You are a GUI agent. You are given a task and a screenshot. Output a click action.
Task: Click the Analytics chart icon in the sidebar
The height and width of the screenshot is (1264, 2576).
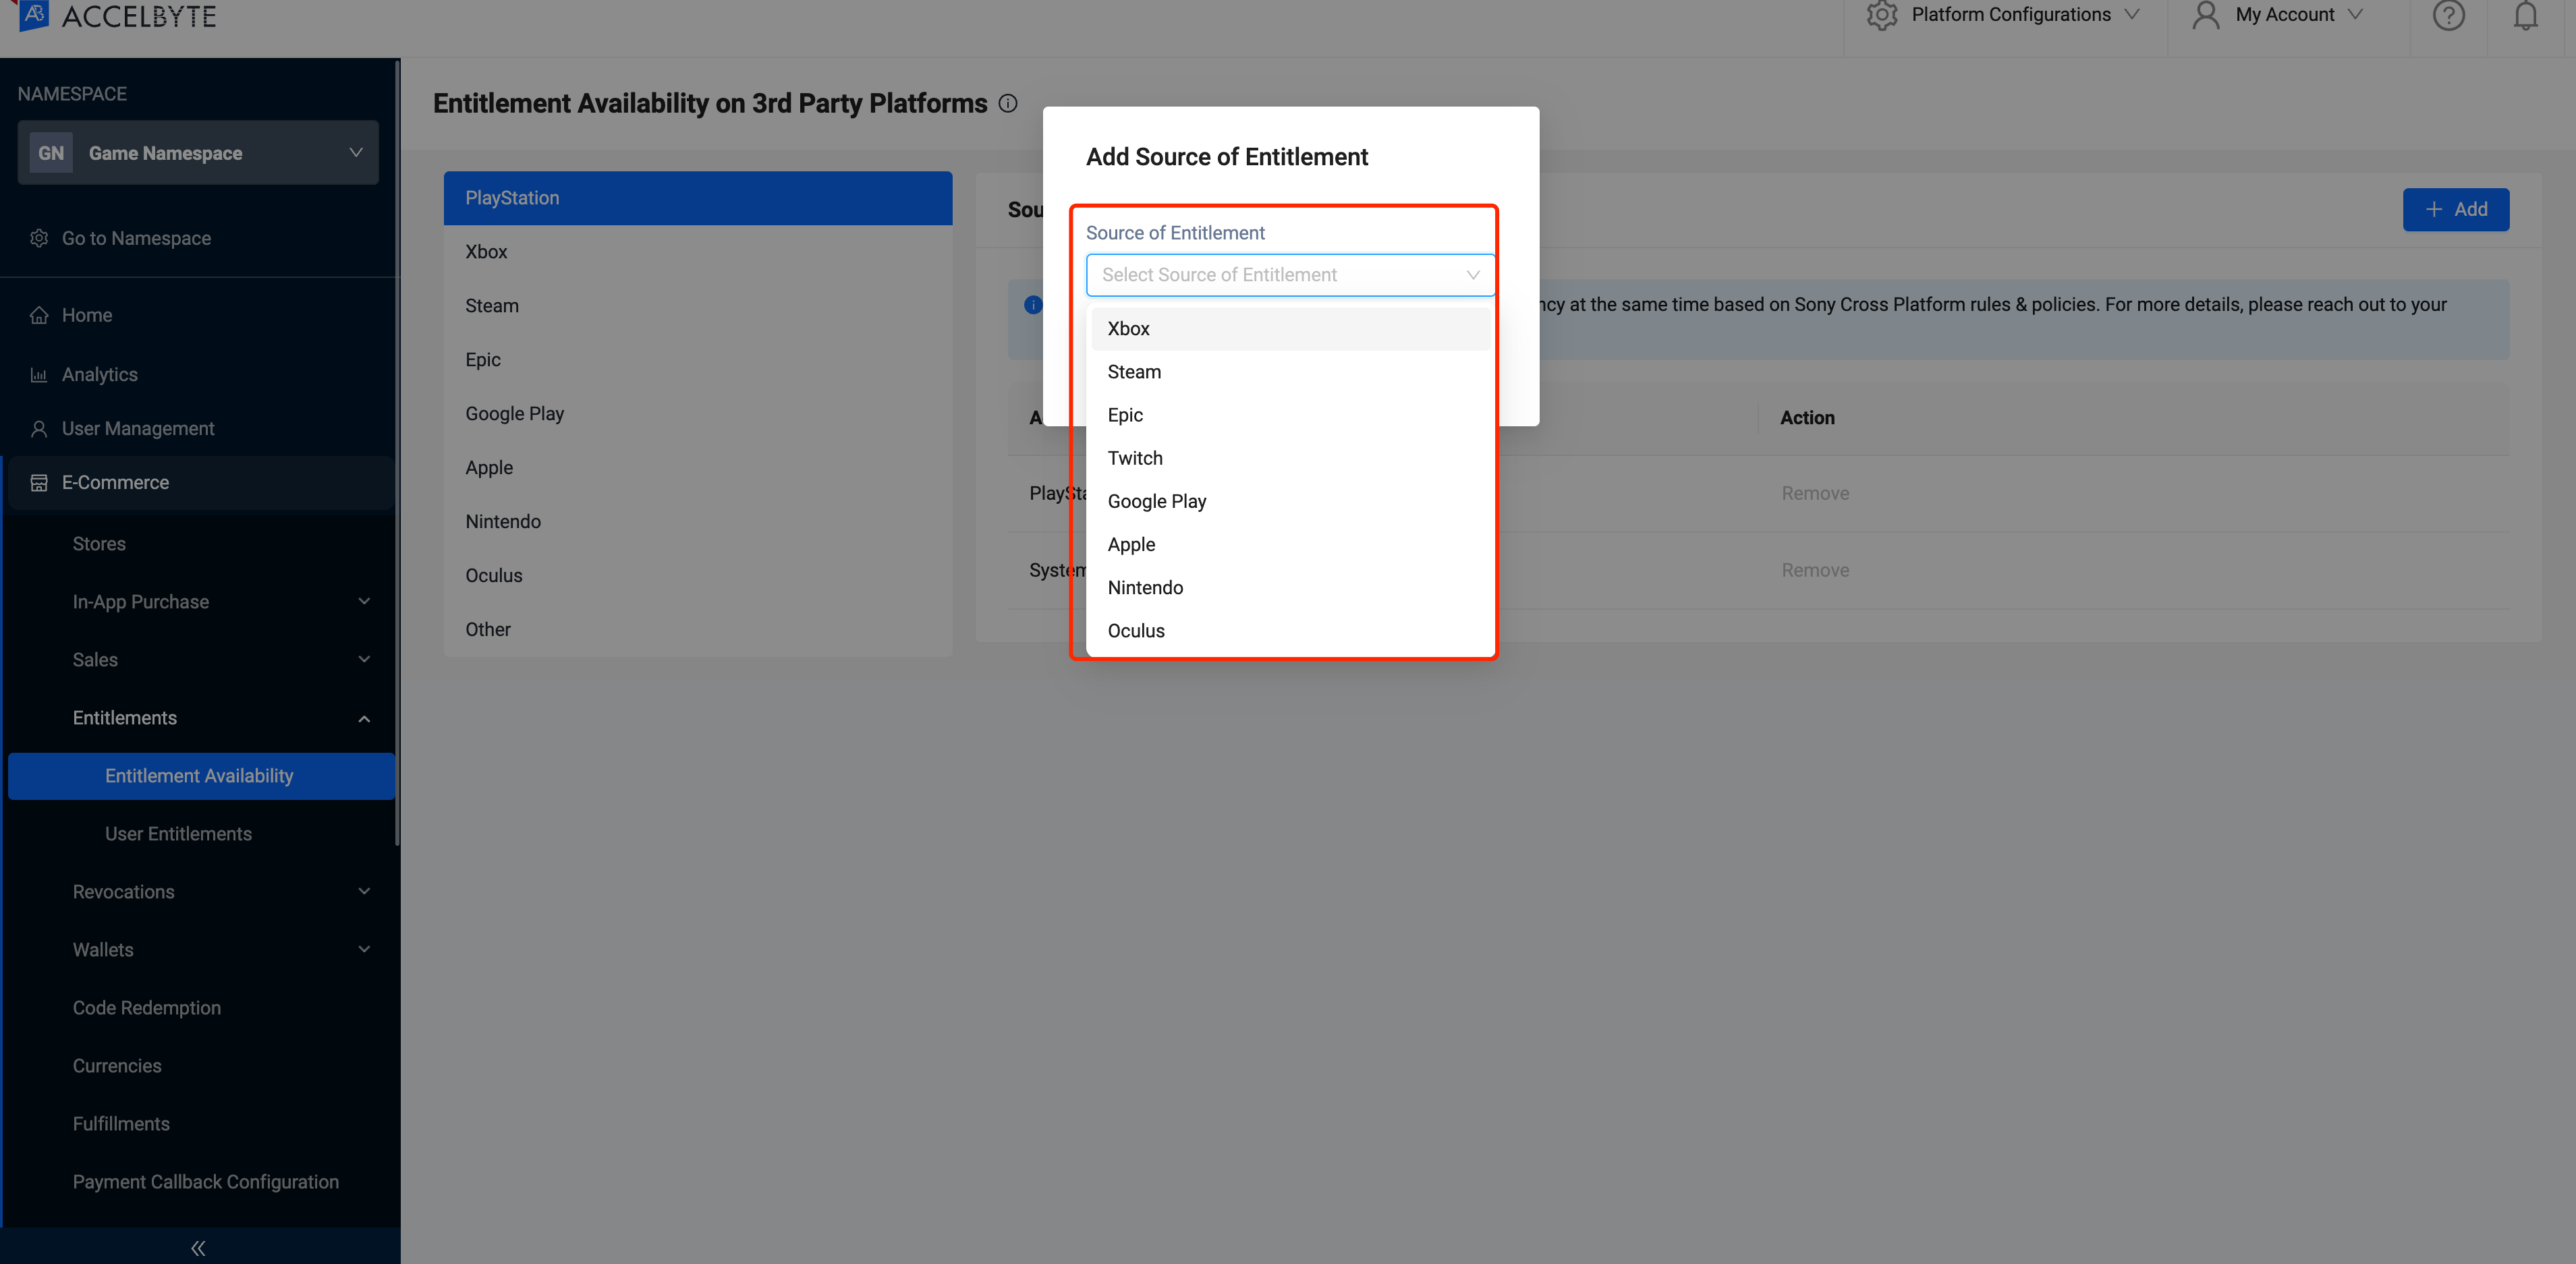(39, 375)
